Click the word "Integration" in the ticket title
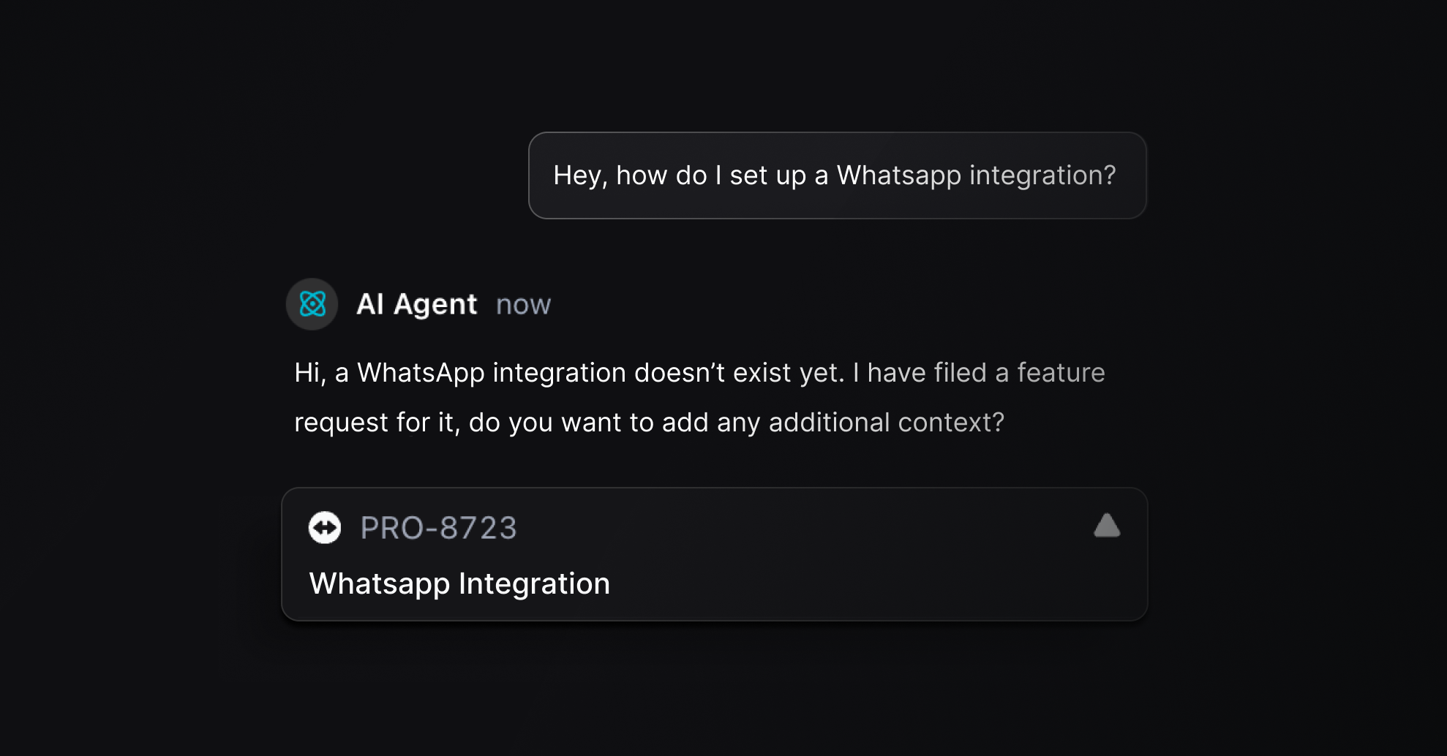Image resolution: width=1447 pixels, height=756 pixels. [x=534, y=583]
